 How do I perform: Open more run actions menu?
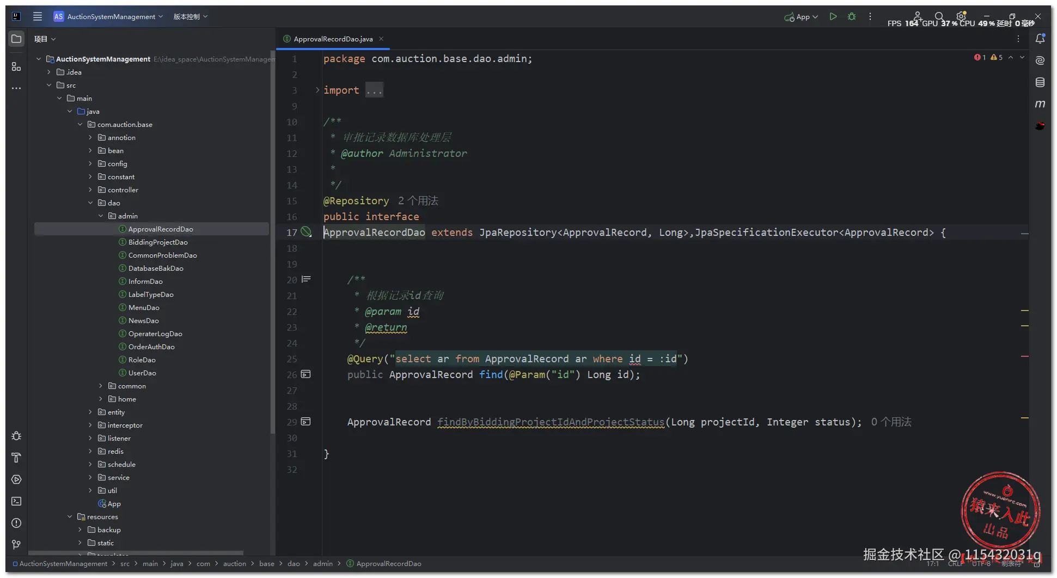870,16
